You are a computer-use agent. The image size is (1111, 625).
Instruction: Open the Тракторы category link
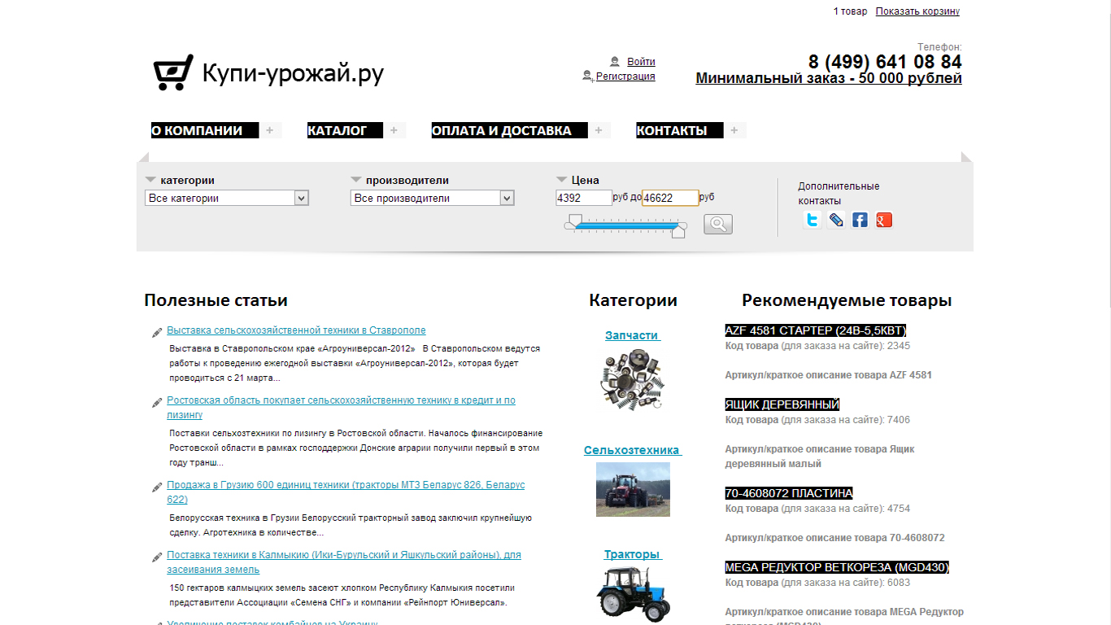[x=633, y=554]
